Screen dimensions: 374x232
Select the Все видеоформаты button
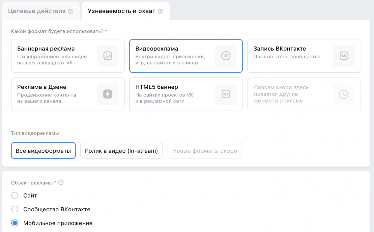point(43,151)
